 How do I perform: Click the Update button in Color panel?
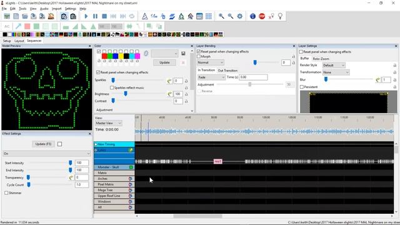(x=164, y=62)
